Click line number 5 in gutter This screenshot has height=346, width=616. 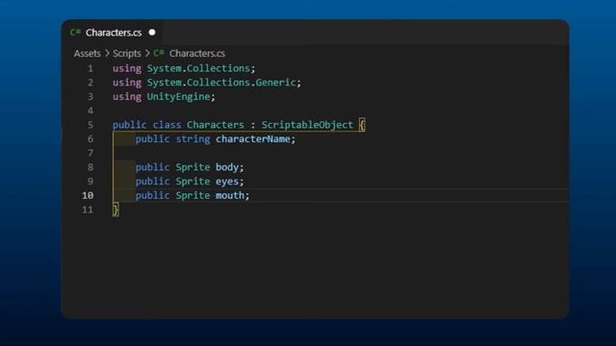[x=90, y=125]
